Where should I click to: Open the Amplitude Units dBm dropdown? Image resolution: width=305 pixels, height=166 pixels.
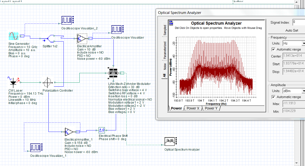(303, 91)
